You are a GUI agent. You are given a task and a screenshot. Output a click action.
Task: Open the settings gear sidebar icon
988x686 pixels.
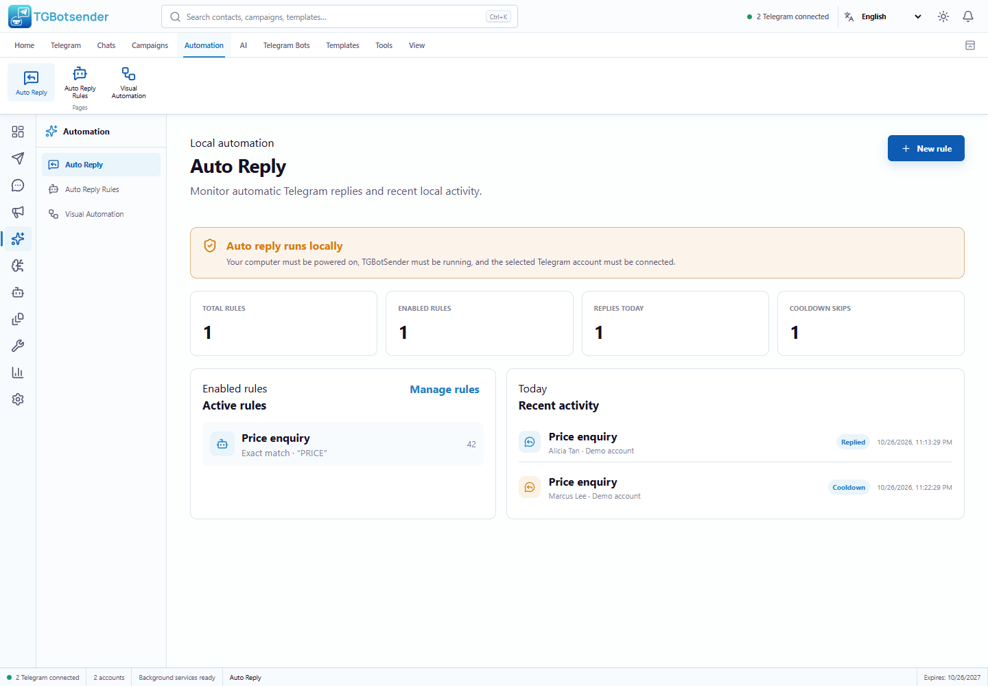[x=18, y=399]
